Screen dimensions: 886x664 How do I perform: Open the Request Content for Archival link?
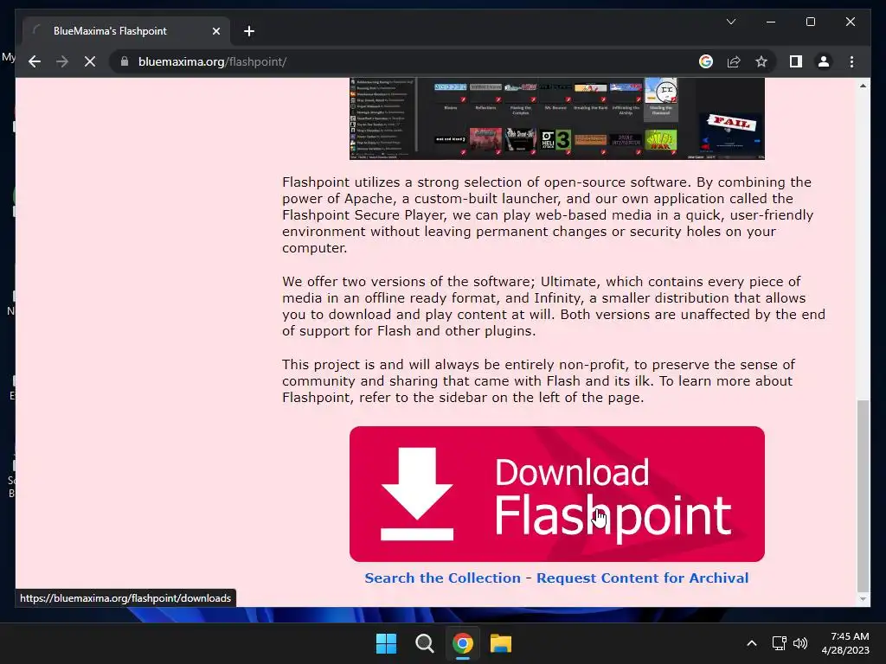tap(643, 578)
